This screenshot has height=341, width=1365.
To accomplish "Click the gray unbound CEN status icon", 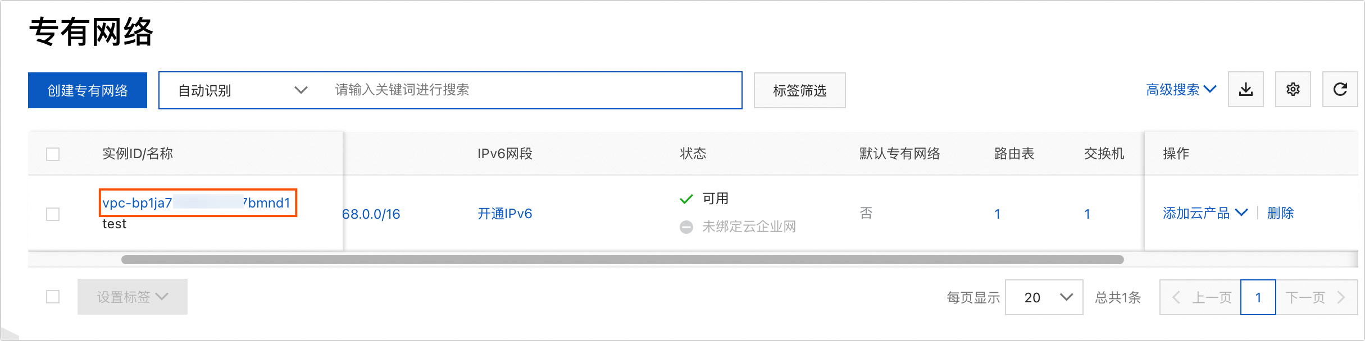I will point(686,227).
